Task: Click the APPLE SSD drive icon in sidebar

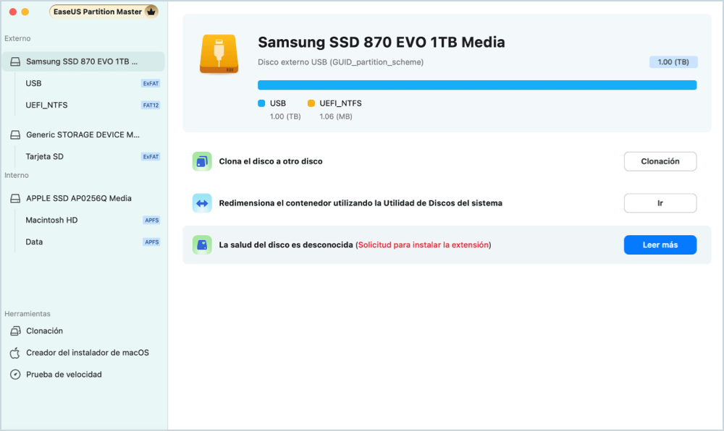Action: point(15,199)
